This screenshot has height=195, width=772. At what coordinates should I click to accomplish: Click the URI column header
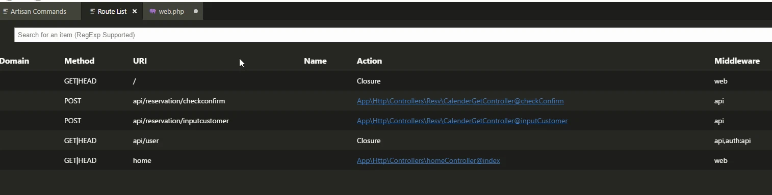coord(140,61)
